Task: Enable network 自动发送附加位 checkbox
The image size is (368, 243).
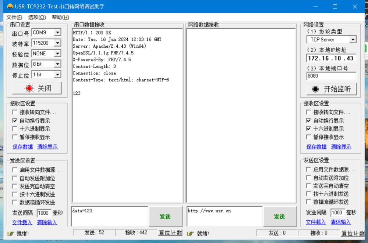Action: point(308,178)
